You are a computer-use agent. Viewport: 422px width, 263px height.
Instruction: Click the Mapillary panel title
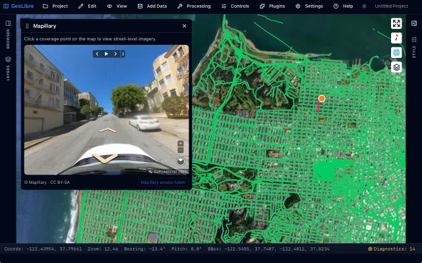click(x=45, y=26)
